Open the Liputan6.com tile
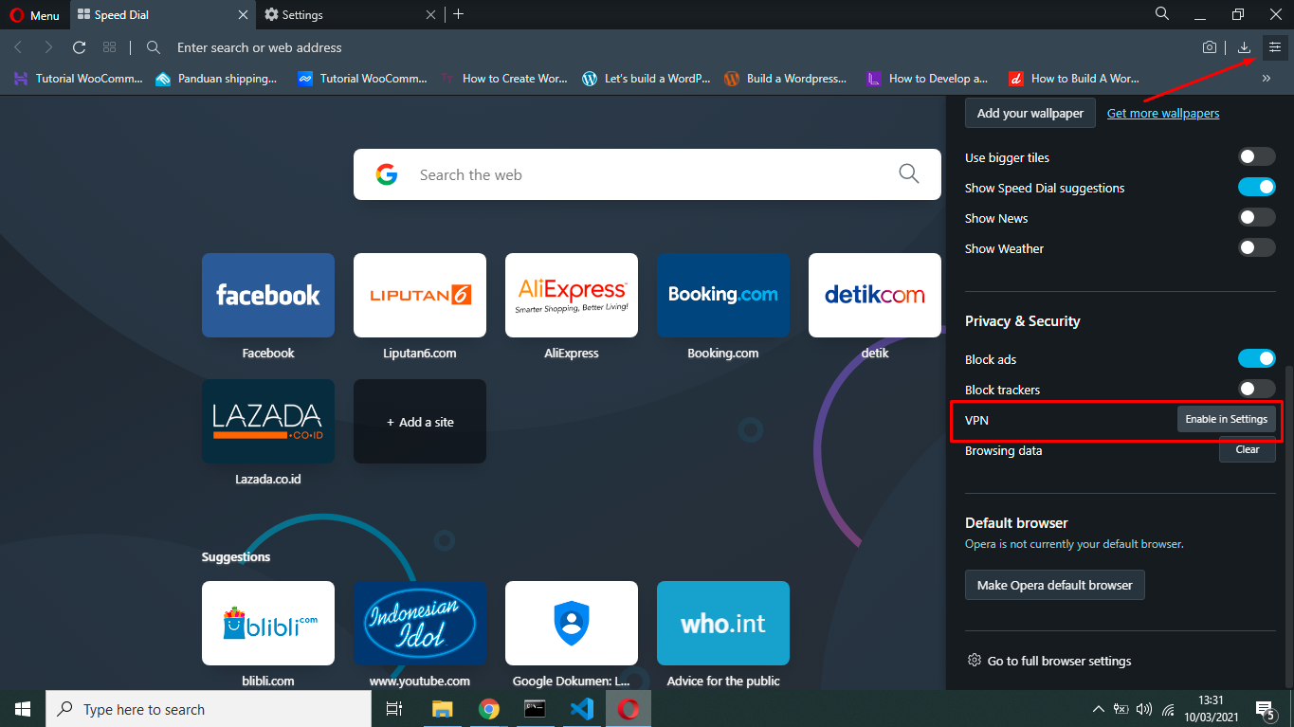Viewport: 1294px width, 727px height. click(420, 295)
